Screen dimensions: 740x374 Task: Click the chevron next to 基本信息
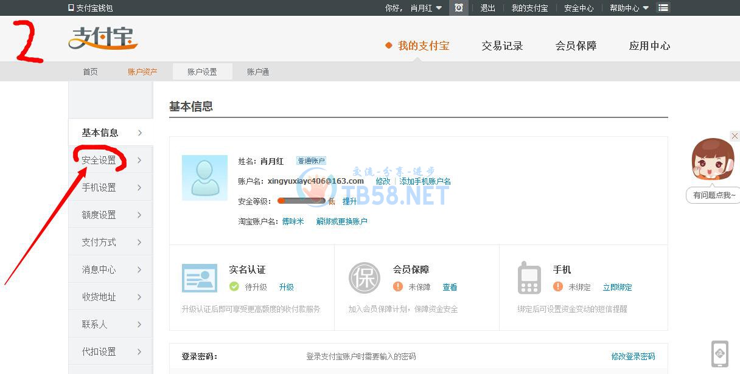(140, 133)
